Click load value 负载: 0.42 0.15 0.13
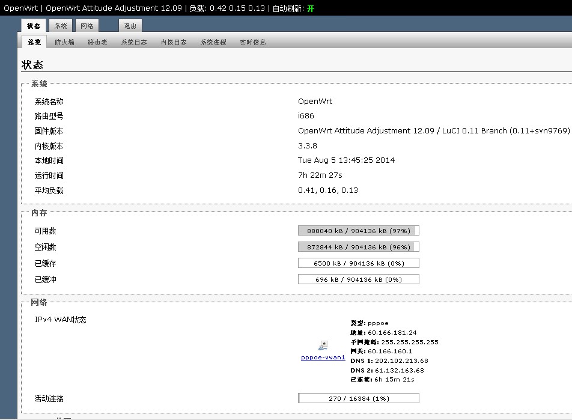Viewport: 572px width, 420px height. click(227, 8)
